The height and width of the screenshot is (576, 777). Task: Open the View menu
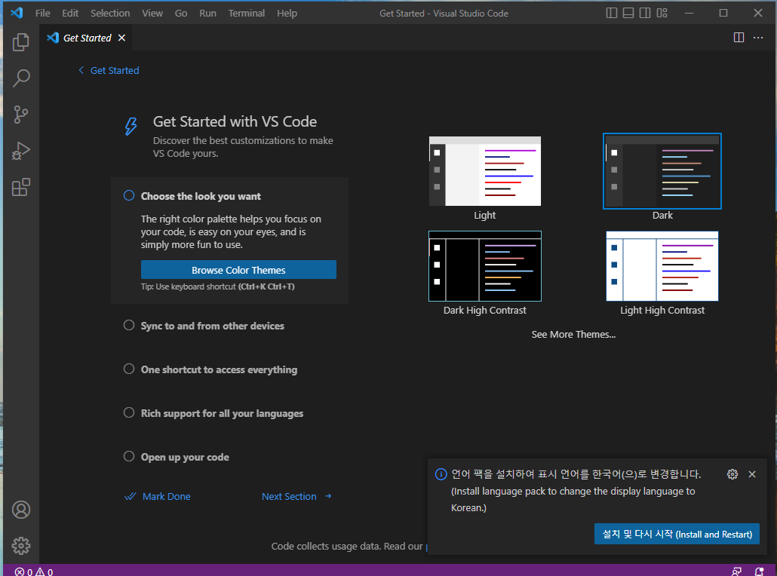152,14
